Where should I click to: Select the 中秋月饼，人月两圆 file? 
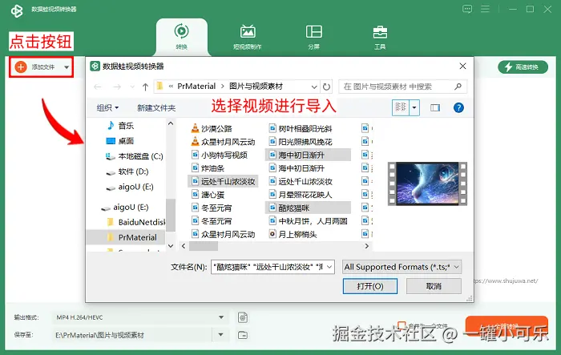click(308, 221)
